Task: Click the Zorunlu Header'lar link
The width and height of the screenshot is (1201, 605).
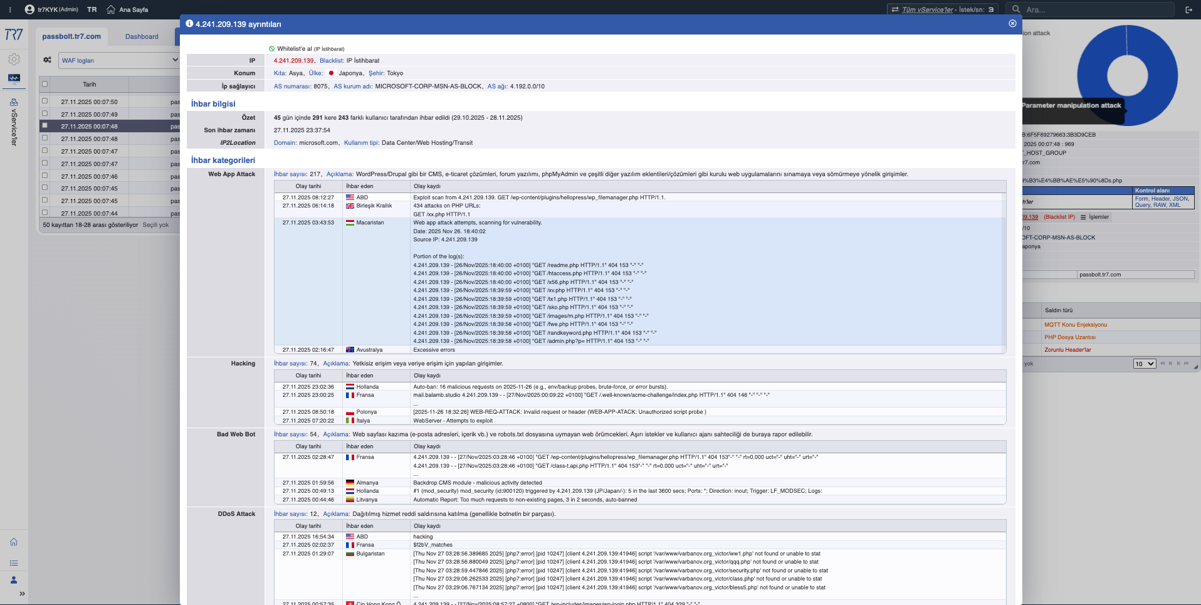Action: click(x=1067, y=350)
